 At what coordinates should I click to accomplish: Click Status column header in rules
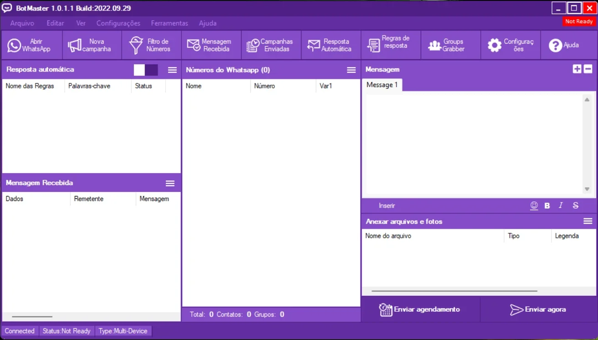148,86
